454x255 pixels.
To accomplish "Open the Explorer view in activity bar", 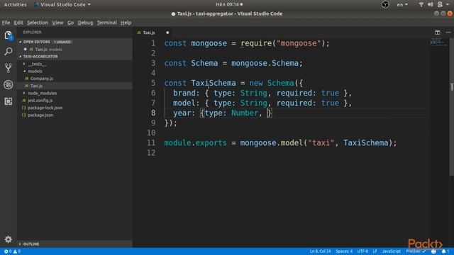I will point(8,35).
